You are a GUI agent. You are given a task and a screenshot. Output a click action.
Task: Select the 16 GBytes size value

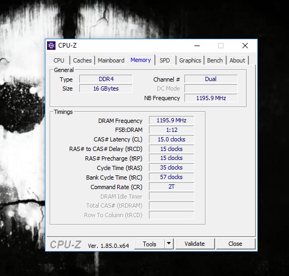click(106, 88)
